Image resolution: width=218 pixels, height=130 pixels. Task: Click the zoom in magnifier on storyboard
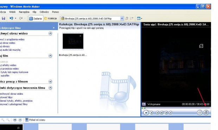[x=3, y=120]
